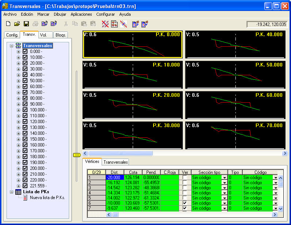Open the Configurar menu
This screenshot has width=291, height=225.
[105, 14]
